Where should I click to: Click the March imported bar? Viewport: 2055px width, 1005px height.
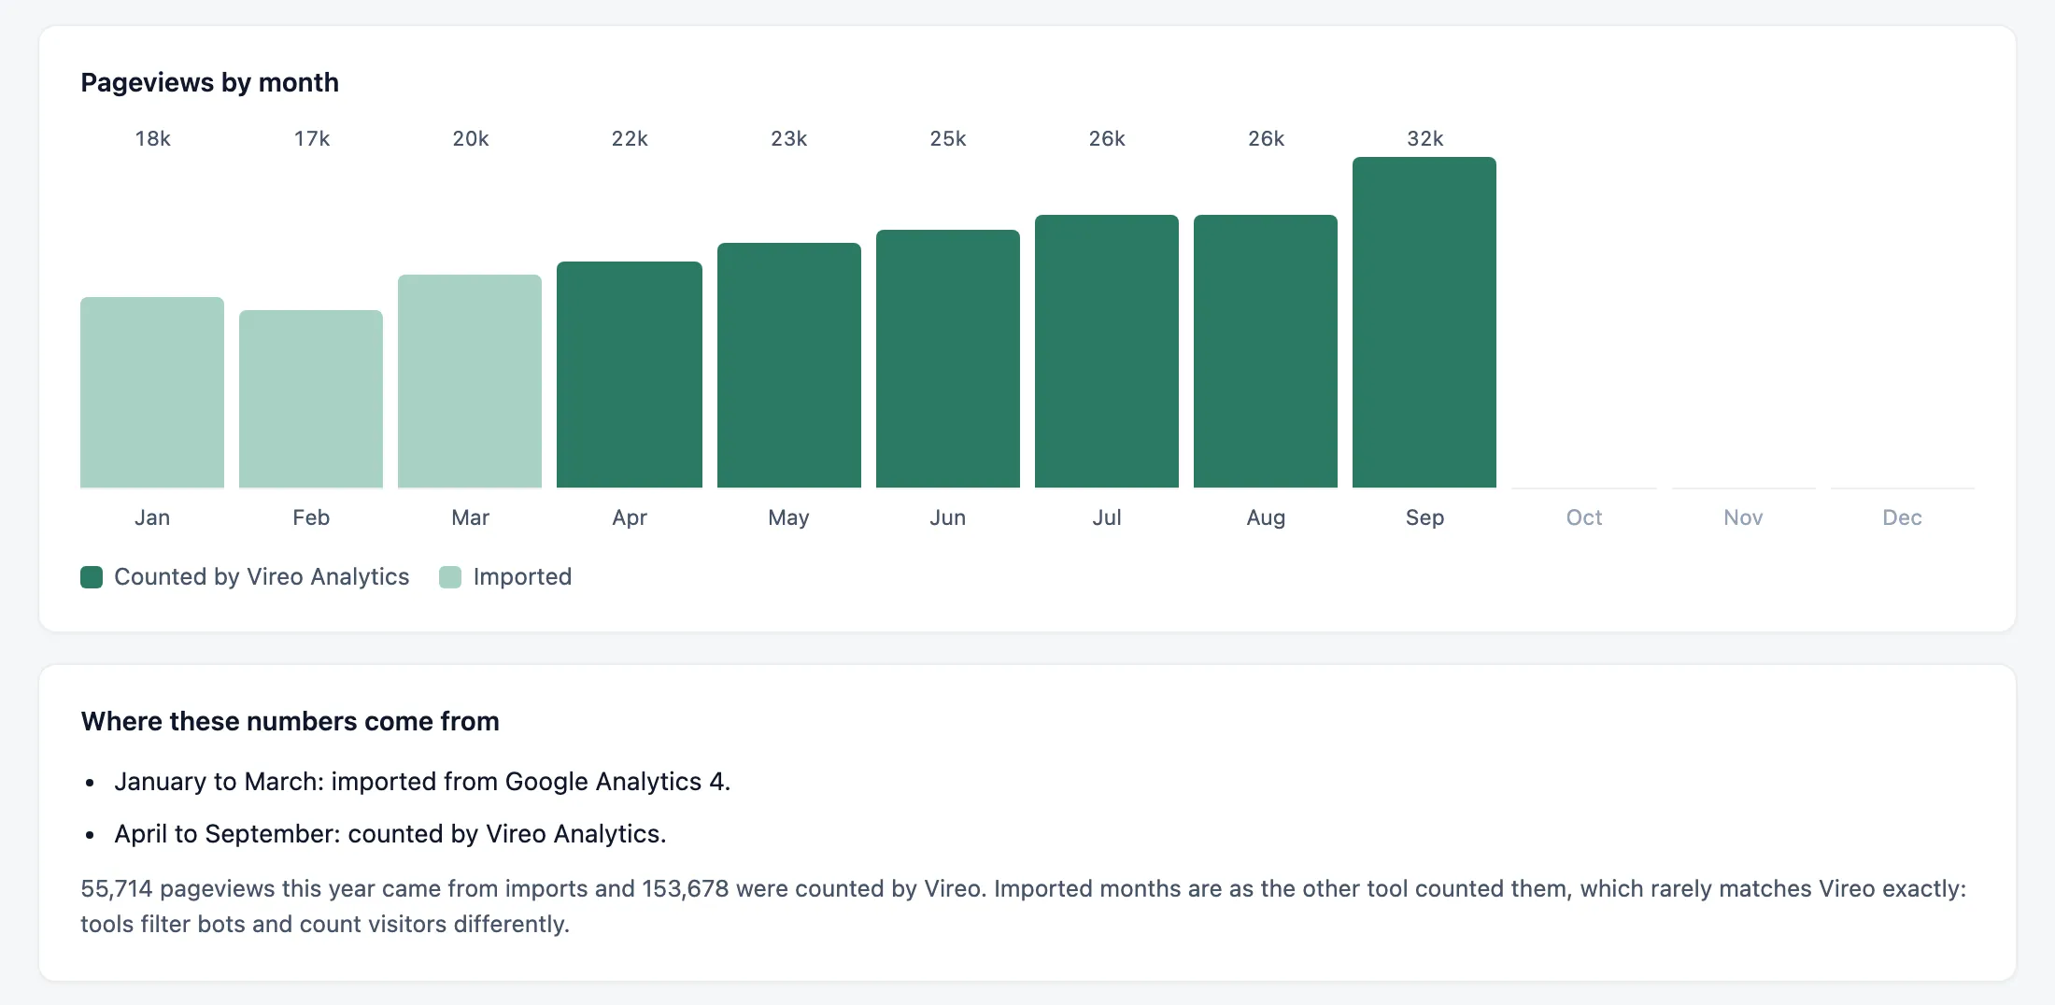[470, 381]
